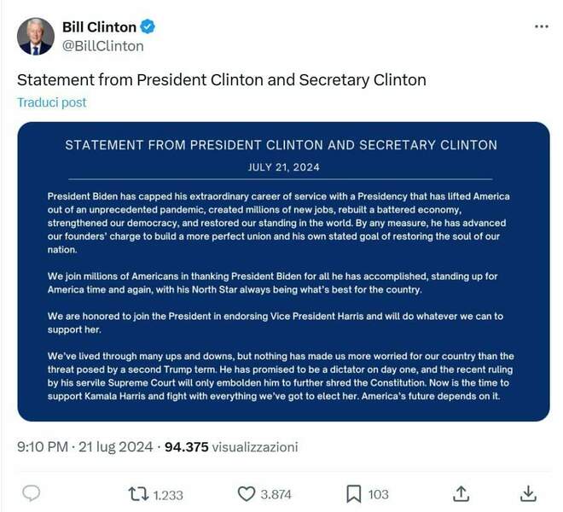The width and height of the screenshot is (563, 512).
Task: Click the 1.233 repost count
Action: tap(168, 494)
